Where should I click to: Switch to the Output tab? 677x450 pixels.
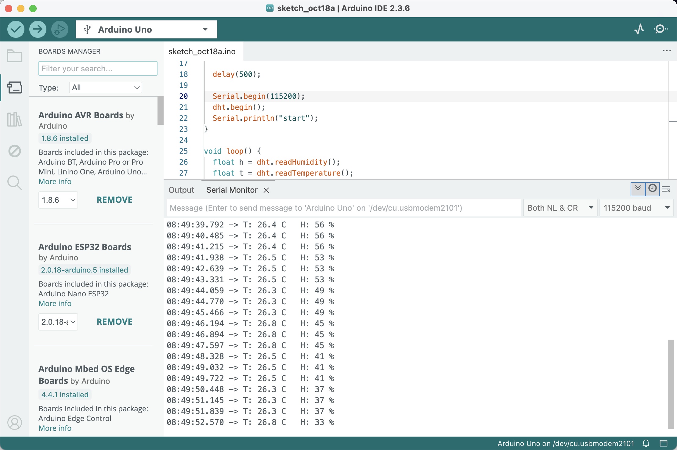[x=181, y=190]
